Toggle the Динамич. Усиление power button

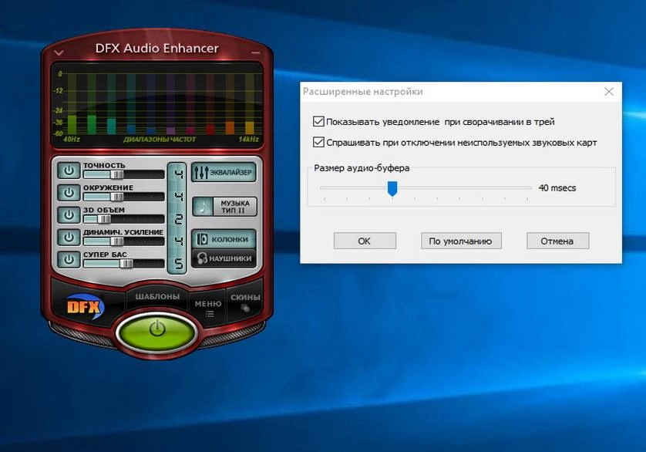click(x=69, y=237)
